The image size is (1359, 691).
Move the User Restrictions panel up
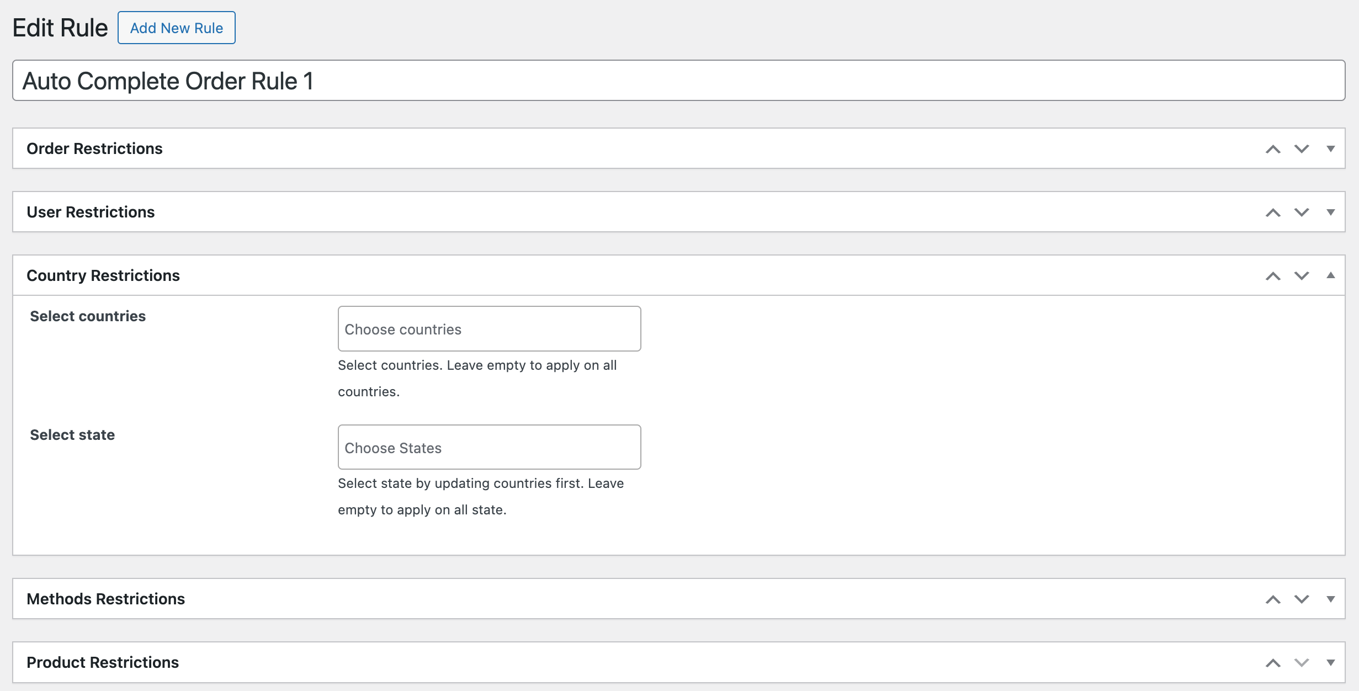[1274, 211]
